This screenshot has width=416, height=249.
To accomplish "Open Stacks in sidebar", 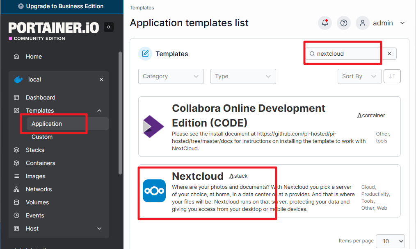I will [35, 150].
